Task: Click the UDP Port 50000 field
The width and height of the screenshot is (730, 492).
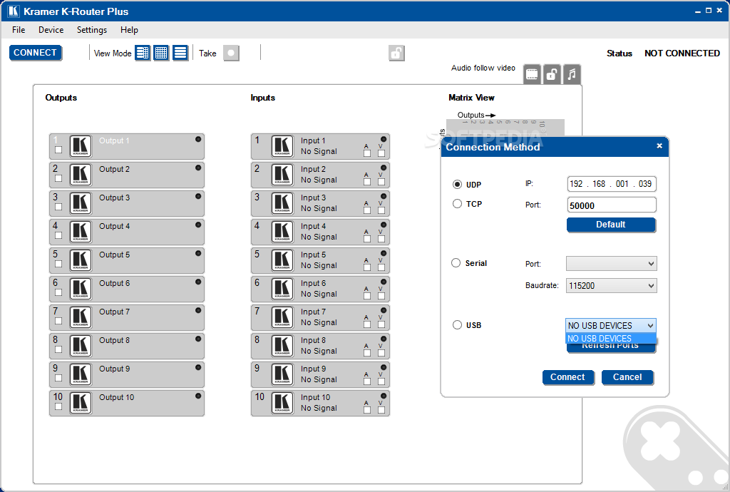Action: pos(612,205)
